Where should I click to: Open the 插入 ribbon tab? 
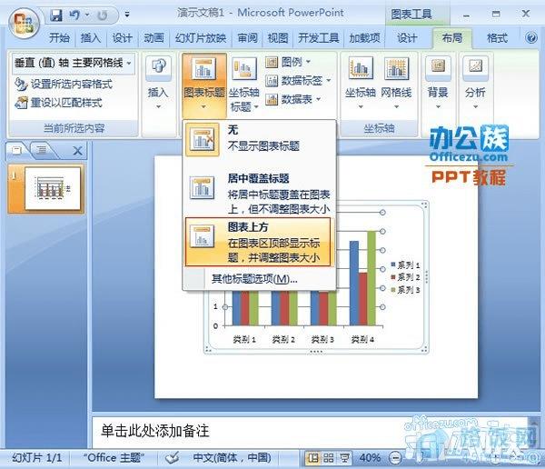tap(90, 37)
